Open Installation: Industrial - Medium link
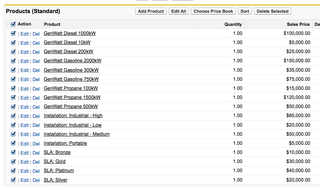 click(x=77, y=134)
